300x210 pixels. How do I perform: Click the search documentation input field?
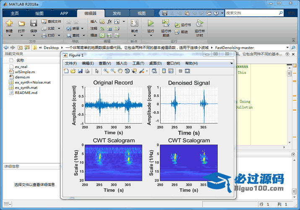pyautogui.click(x=252, y=13)
